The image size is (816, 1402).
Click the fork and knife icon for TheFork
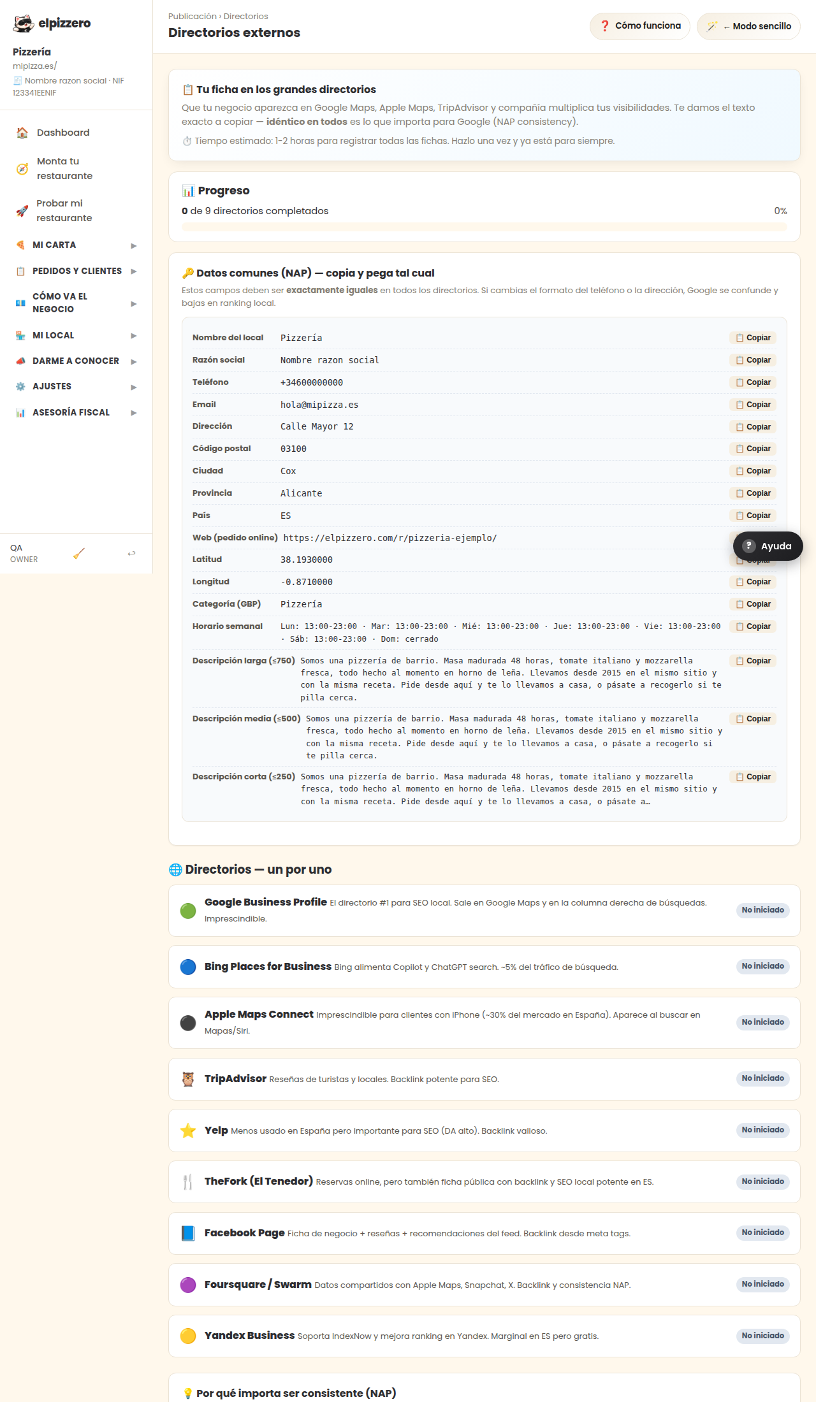(188, 1182)
